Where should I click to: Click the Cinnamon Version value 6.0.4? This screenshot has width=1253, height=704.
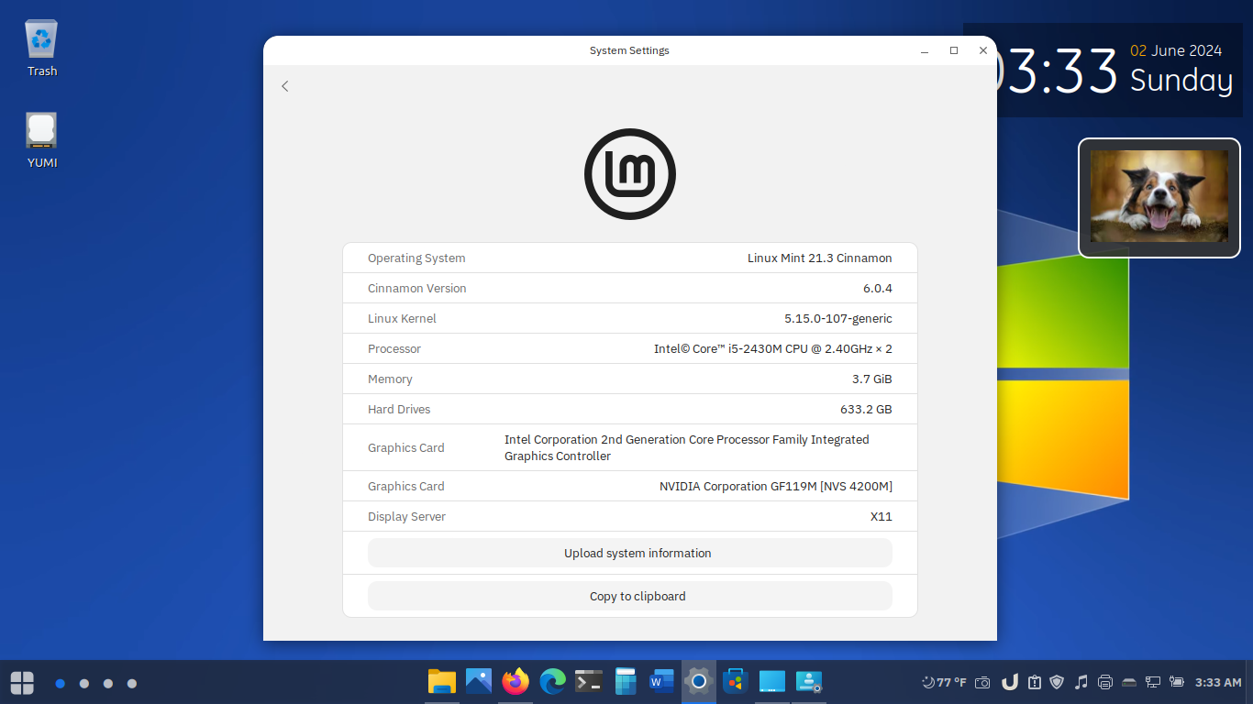tap(878, 288)
